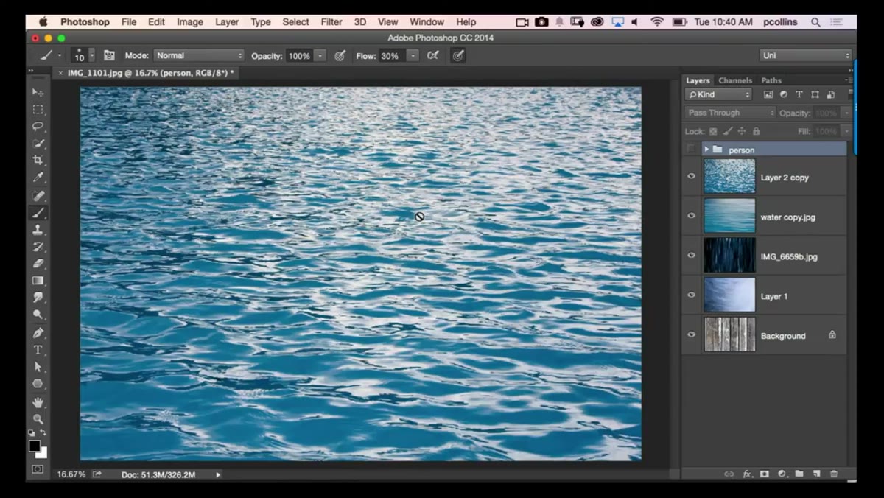Create a new layer
This screenshot has height=498, width=884.
tap(816, 474)
